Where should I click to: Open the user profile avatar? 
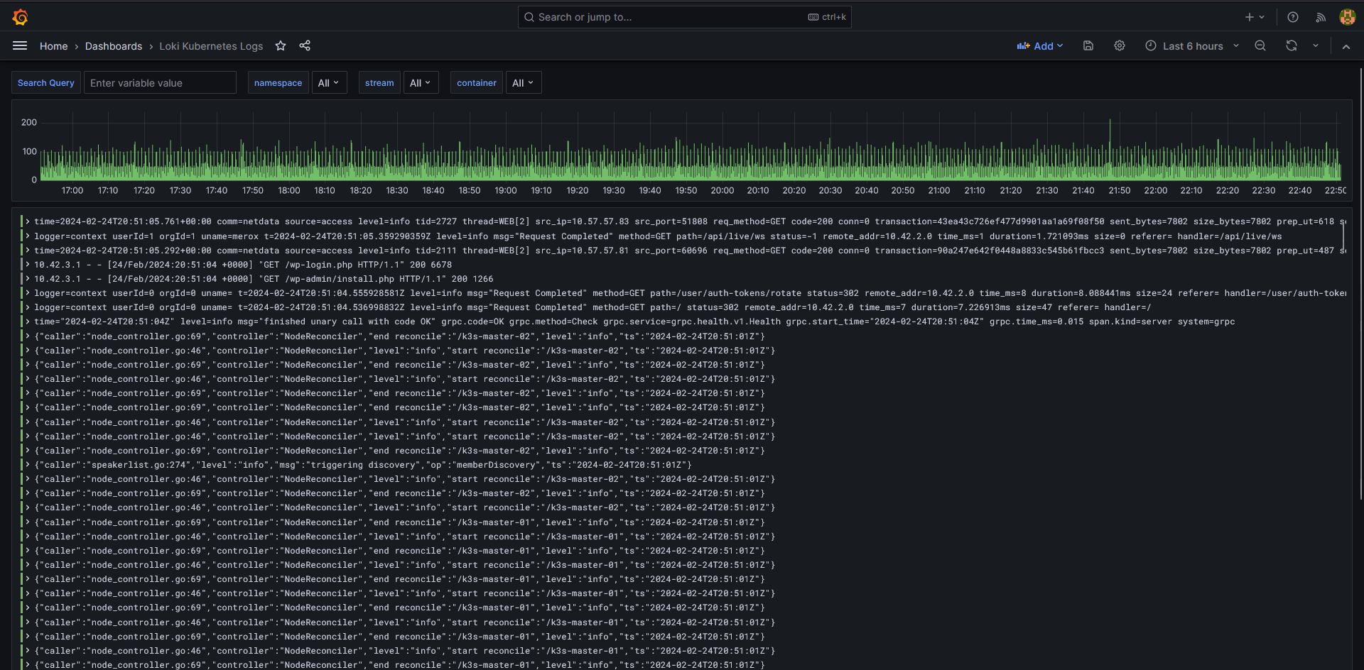1347,17
